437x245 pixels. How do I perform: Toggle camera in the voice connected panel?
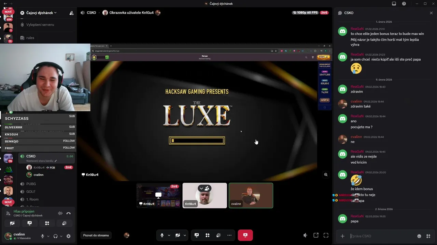[x=12, y=223]
